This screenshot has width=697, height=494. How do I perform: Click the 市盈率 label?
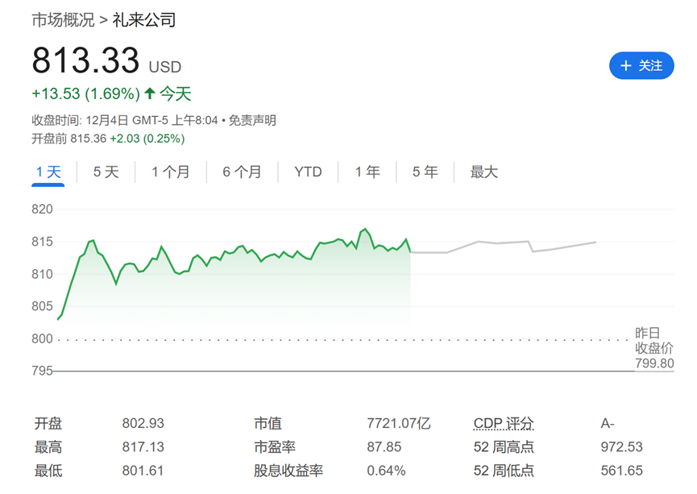[275, 447]
